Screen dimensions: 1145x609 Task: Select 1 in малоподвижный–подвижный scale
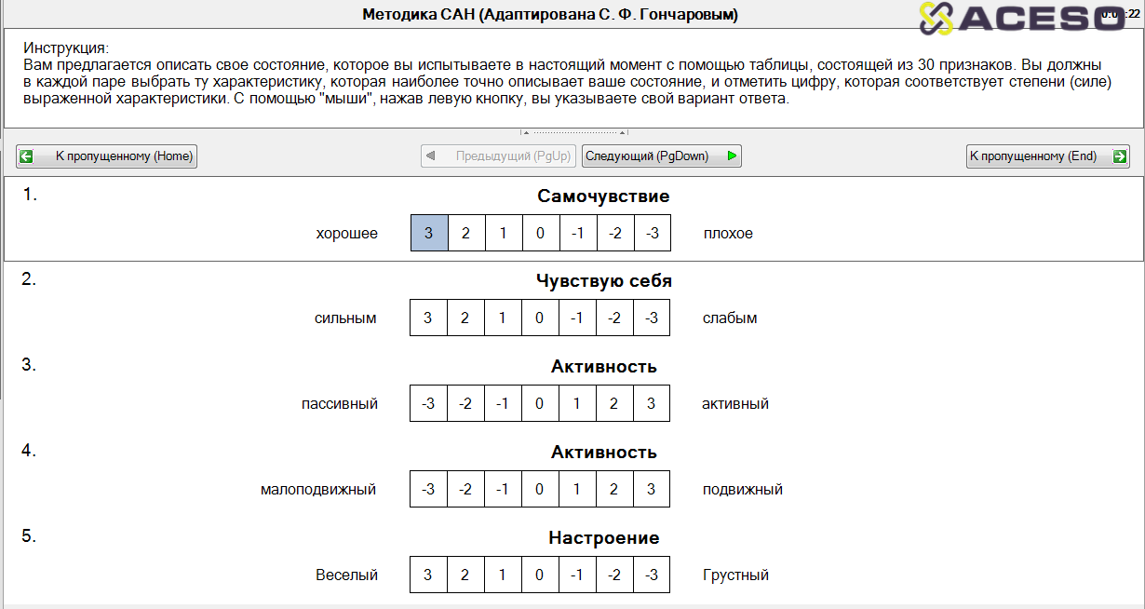coord(577,489)
